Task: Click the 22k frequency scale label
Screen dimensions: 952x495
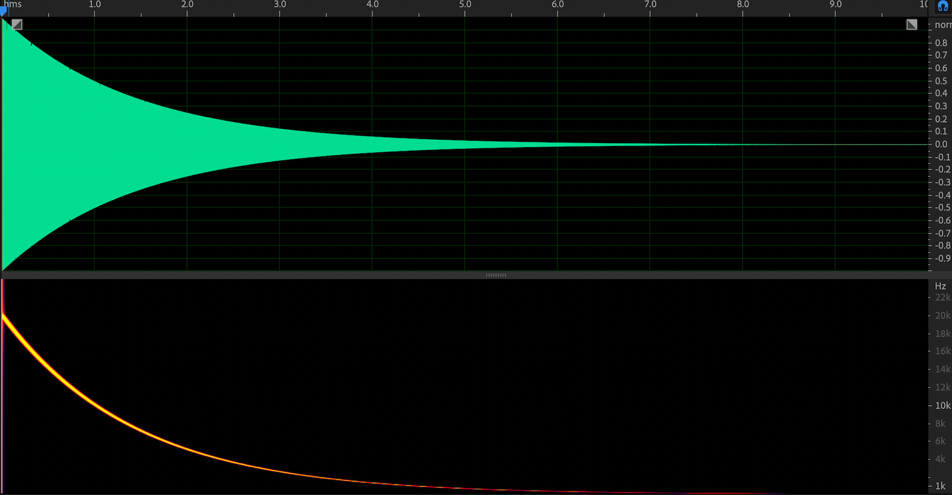Action: tap(943, 298)
